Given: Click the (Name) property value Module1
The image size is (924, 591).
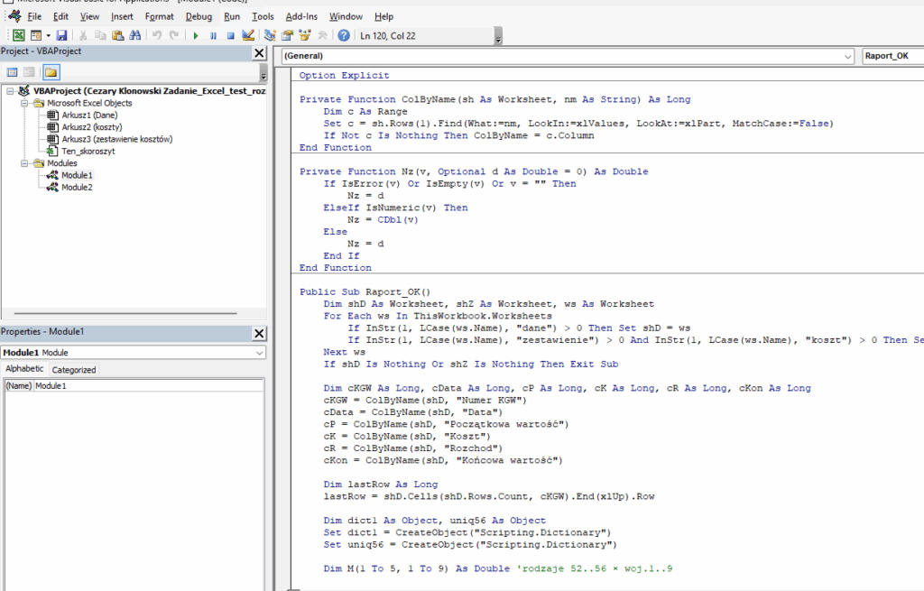Looking at the screenshot, I should click(x=148, y=386).
